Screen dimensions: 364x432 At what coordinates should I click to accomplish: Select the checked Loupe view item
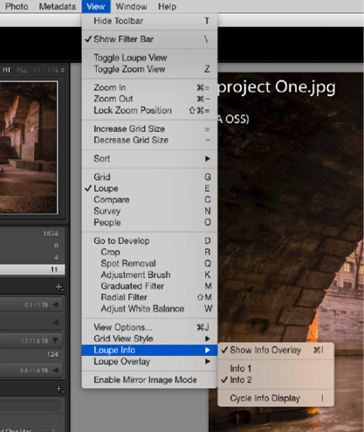[149, 188]
